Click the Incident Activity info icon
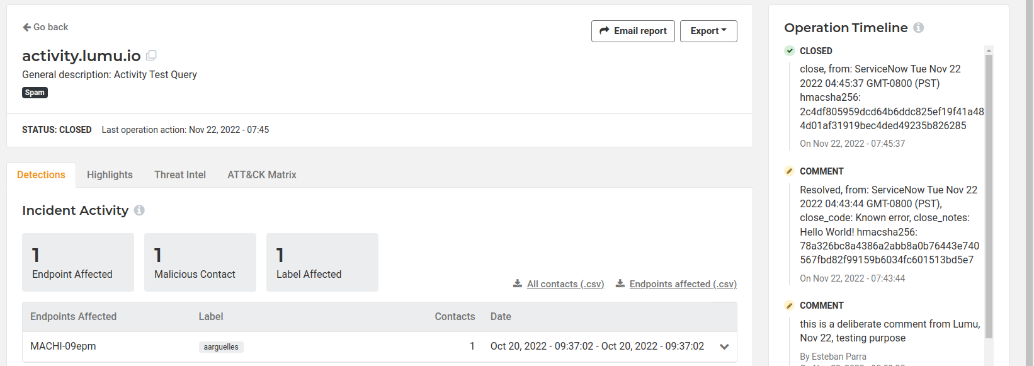The width and height of the screenshot is (1034, 366). point(139,210)
